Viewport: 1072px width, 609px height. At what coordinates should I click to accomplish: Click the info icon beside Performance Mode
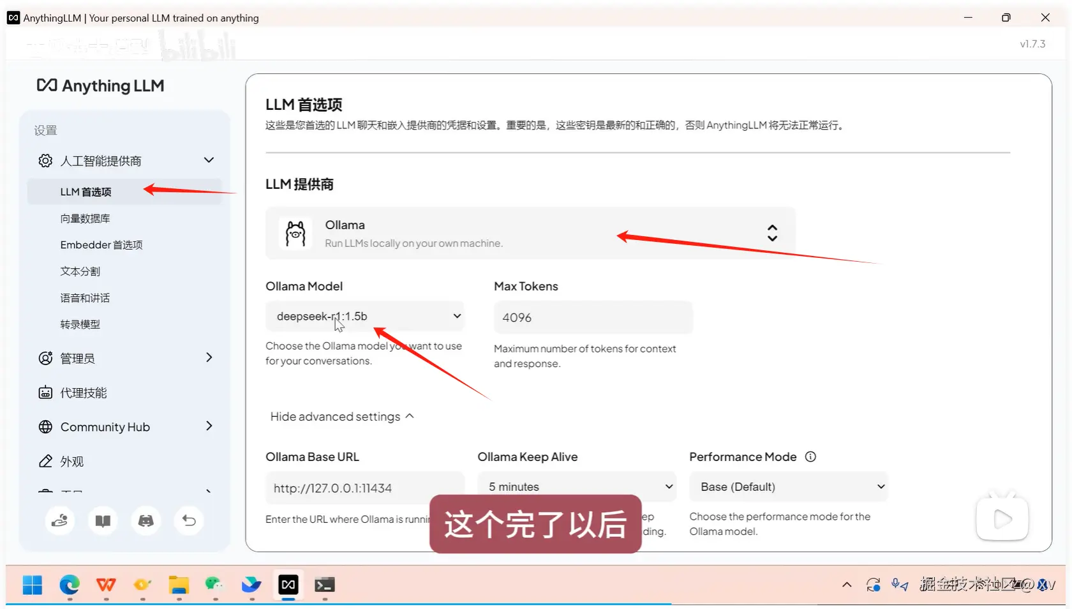[x=810, y=457]
